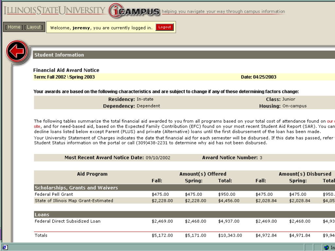The width and height of the screenshot is (335, 251).
Task: Click the State of Illinois Map Grant-Estimated label
Action: pos(74,201)
